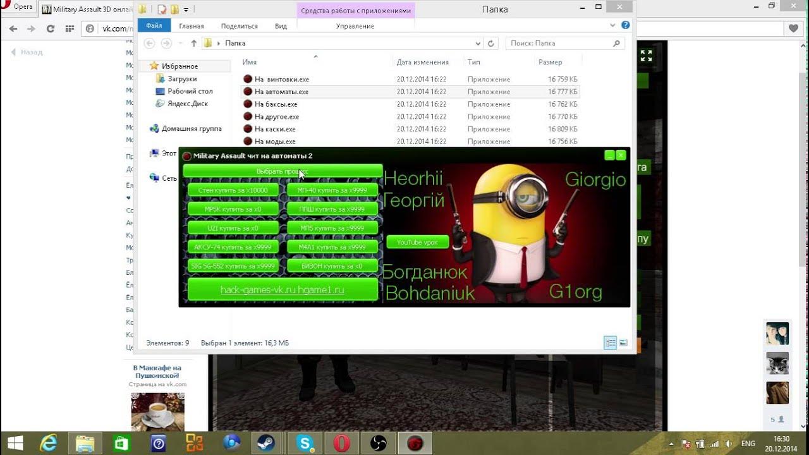
Task: Click the Назад link in the browser
Action: coord(28,52)
